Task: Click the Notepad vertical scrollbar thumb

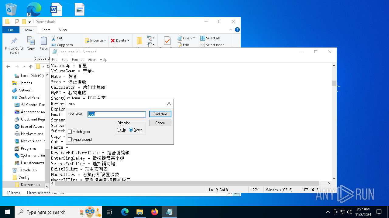Action: (334, 83)
